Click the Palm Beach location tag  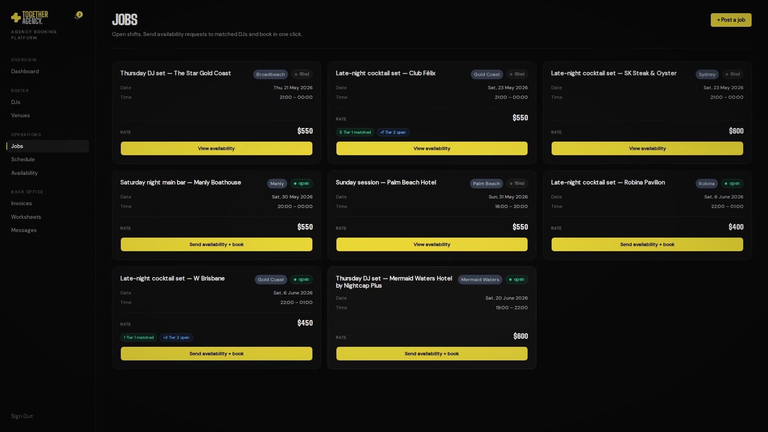click(x=486, y=184)
